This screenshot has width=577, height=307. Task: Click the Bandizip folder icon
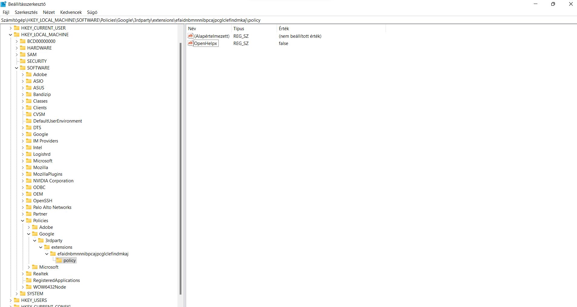(29, 94)
